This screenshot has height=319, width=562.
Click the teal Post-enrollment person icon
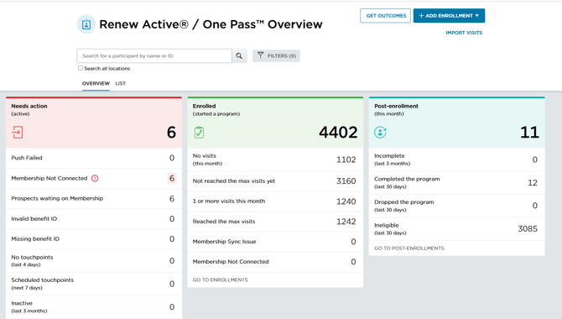(380, 133)
